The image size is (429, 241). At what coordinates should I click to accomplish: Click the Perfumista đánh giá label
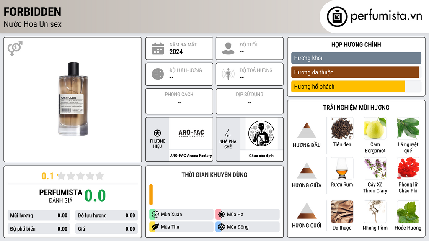click(x=61, y=196)
